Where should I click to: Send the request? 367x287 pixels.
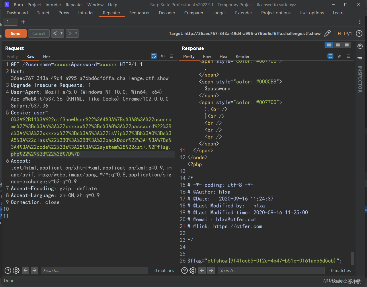[16, 33]
